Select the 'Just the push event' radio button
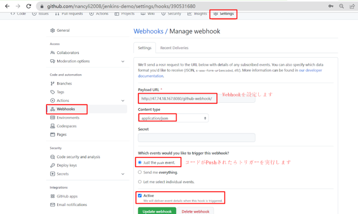This screenshot has width=358, height=214. [139, 163]
